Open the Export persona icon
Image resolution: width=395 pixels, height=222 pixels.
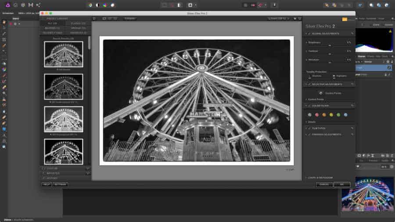click(38, 5)
